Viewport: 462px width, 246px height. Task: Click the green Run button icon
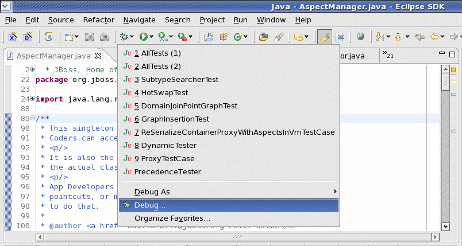(x=144, y=37)
